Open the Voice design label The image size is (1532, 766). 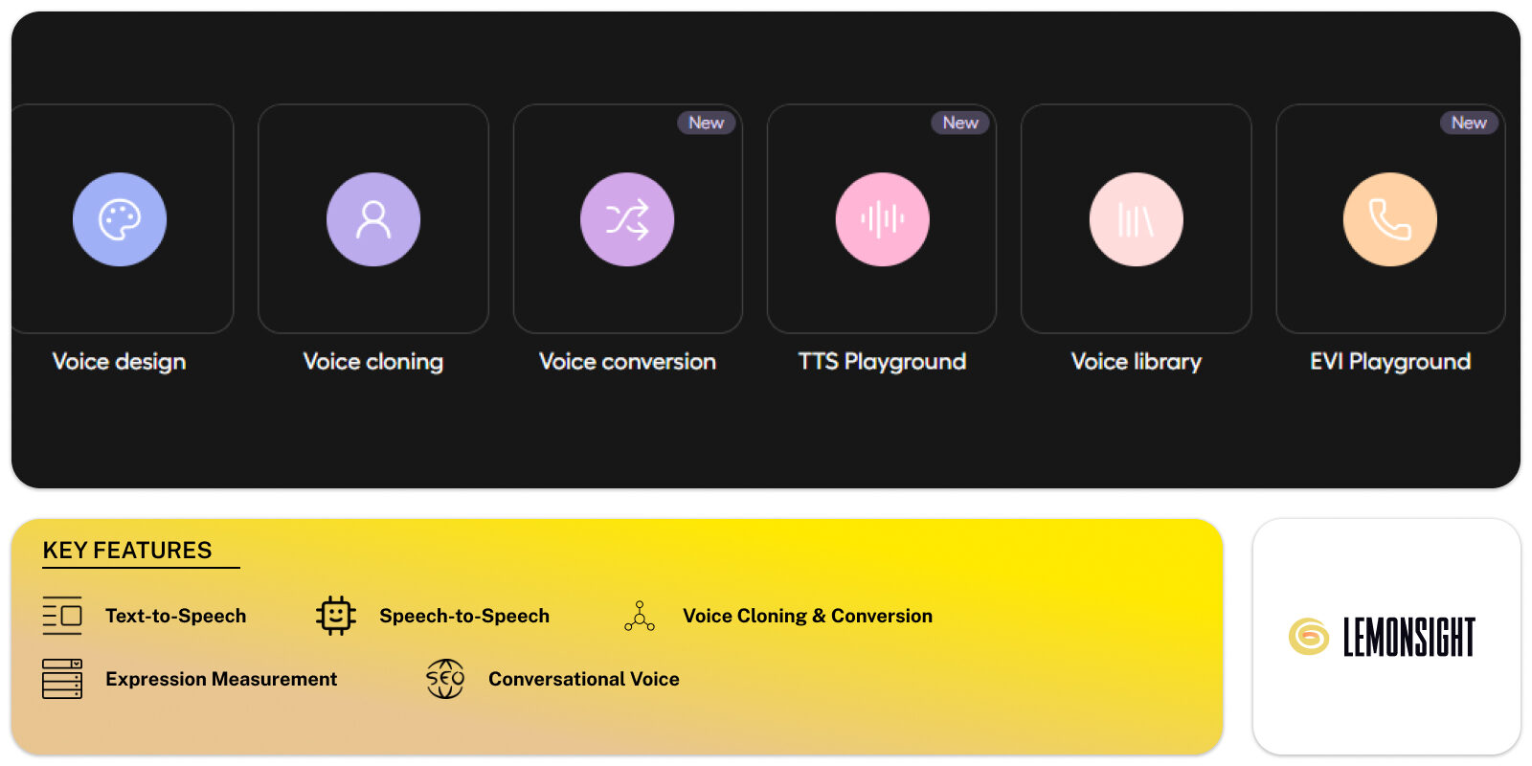[x=119, y=362]
